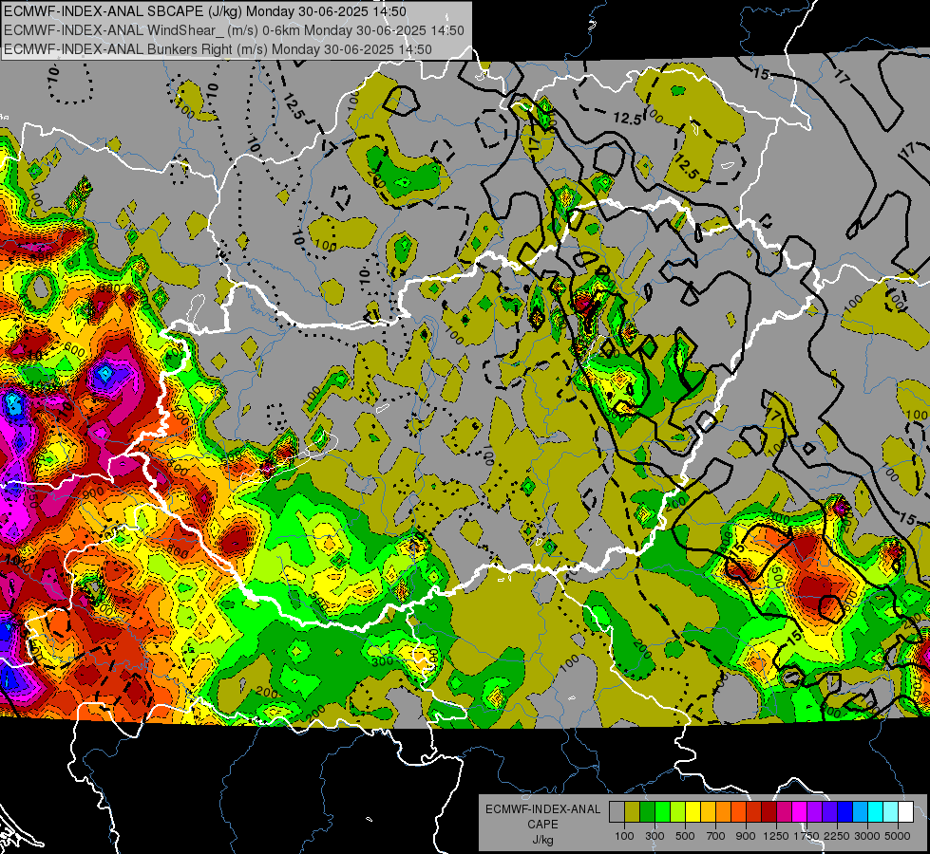Click the legend tick label 5000
Viewport: 930px width, 854px height.
898,836
